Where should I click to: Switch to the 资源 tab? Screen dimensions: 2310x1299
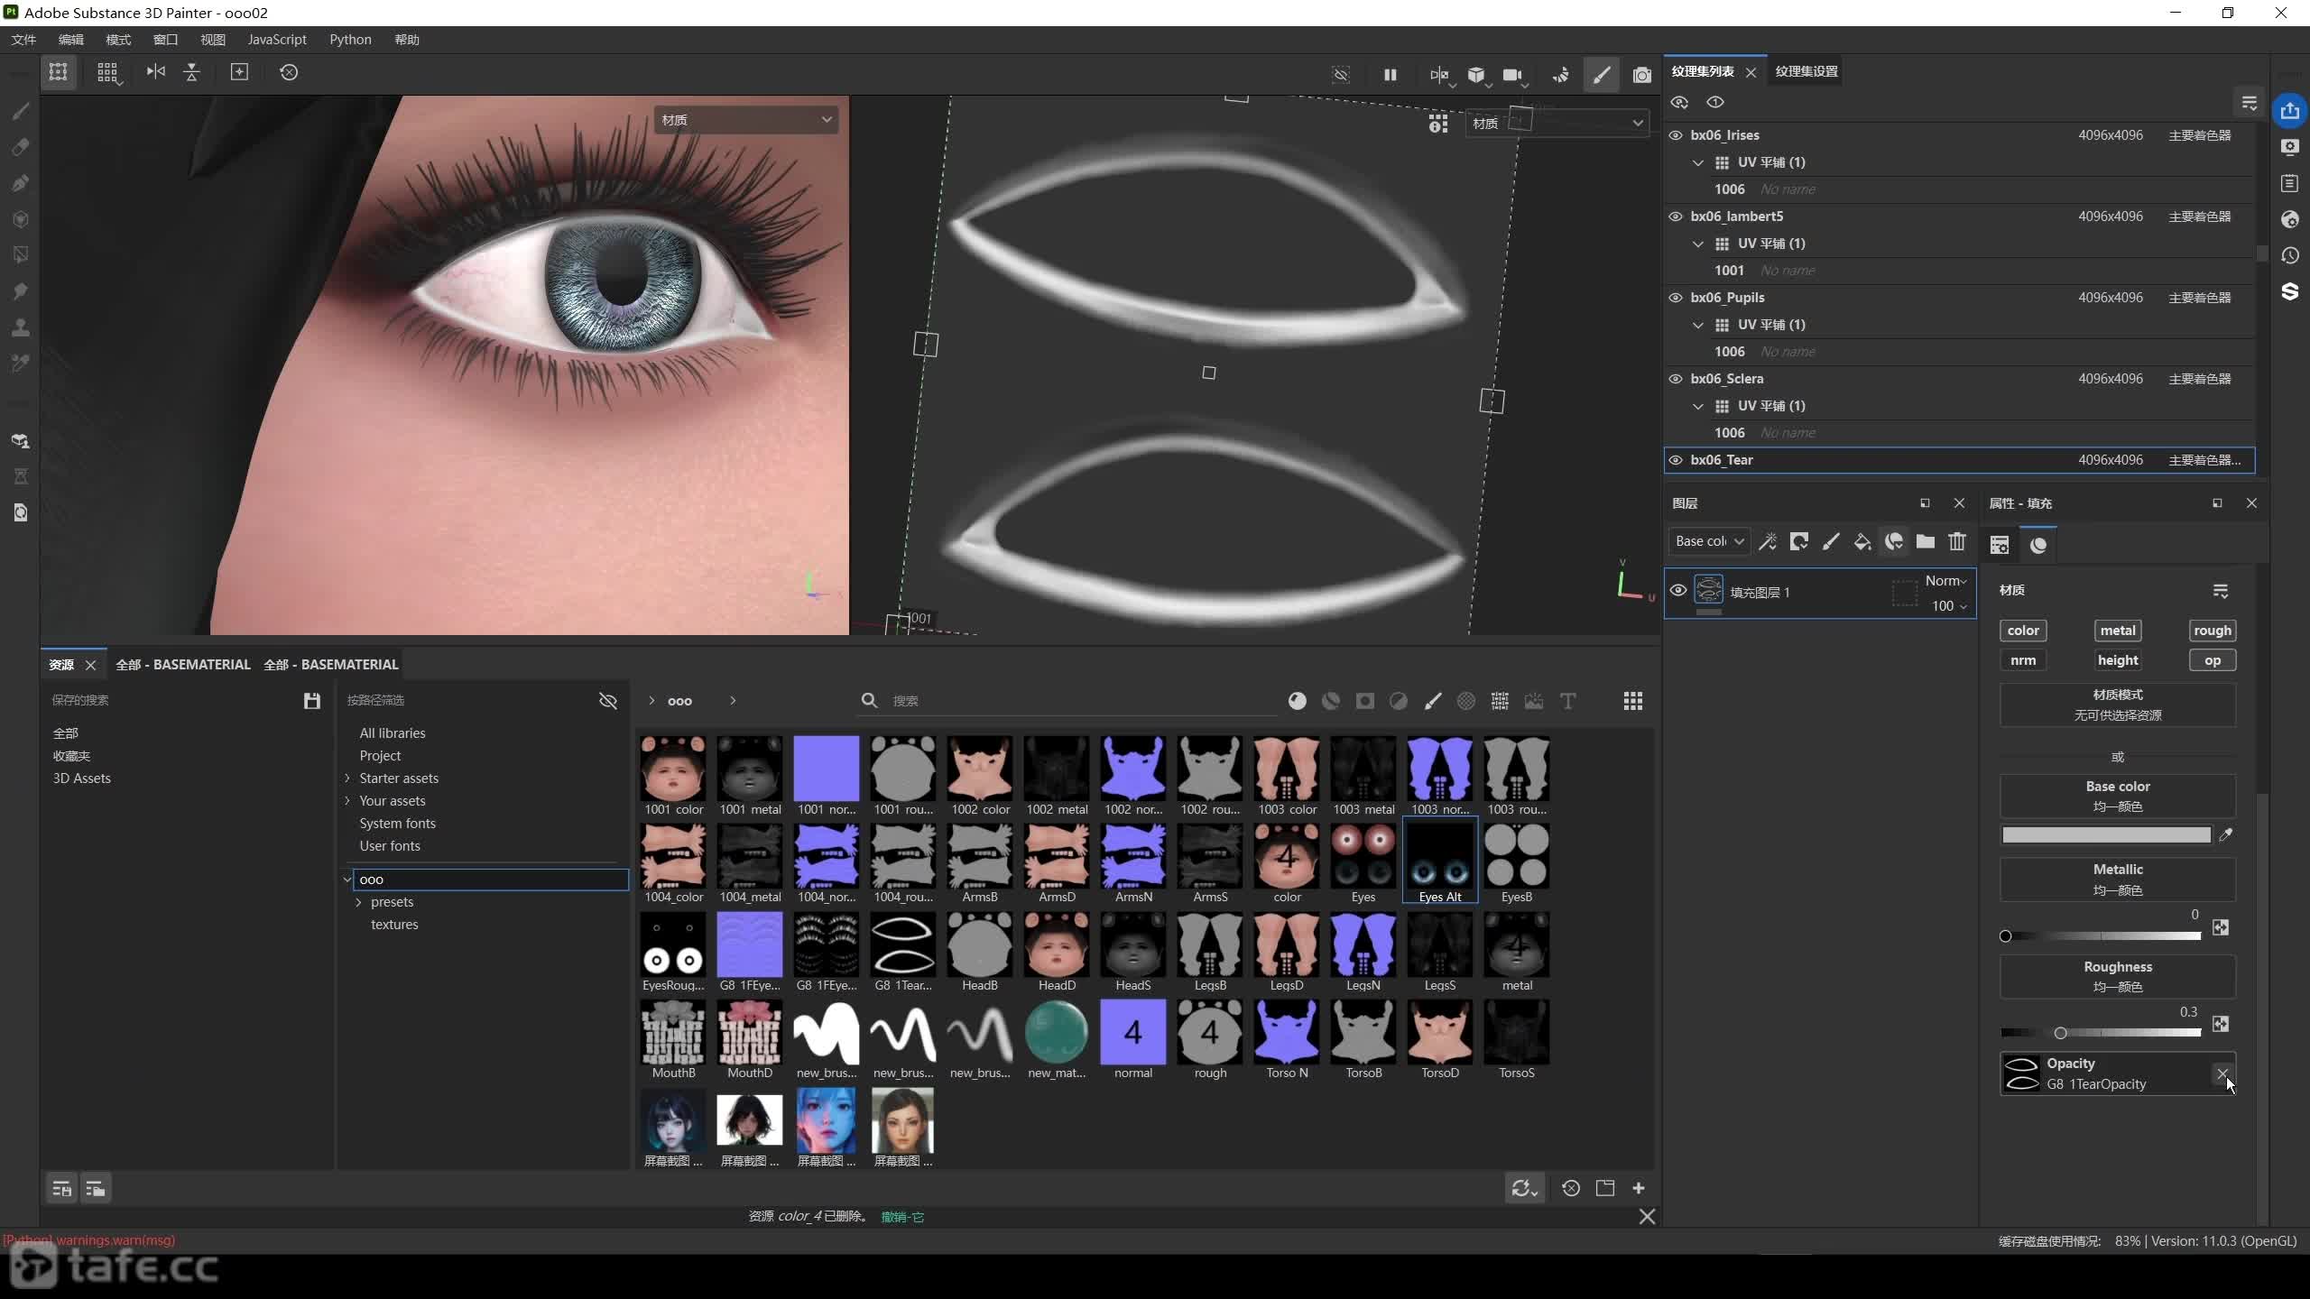61,665
